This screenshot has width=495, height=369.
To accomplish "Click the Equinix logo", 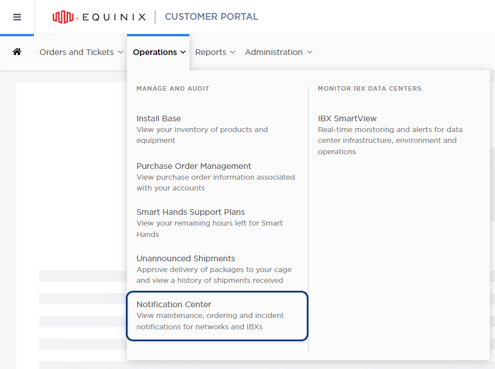I will pyautogui.click(x=99, y=17).
